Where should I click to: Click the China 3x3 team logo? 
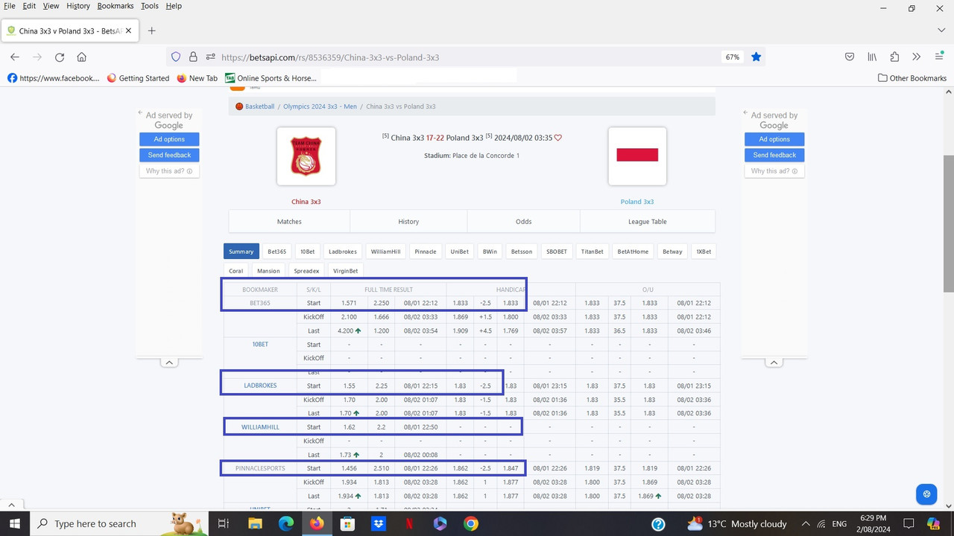pyautogui.click(x=306, y=156)
